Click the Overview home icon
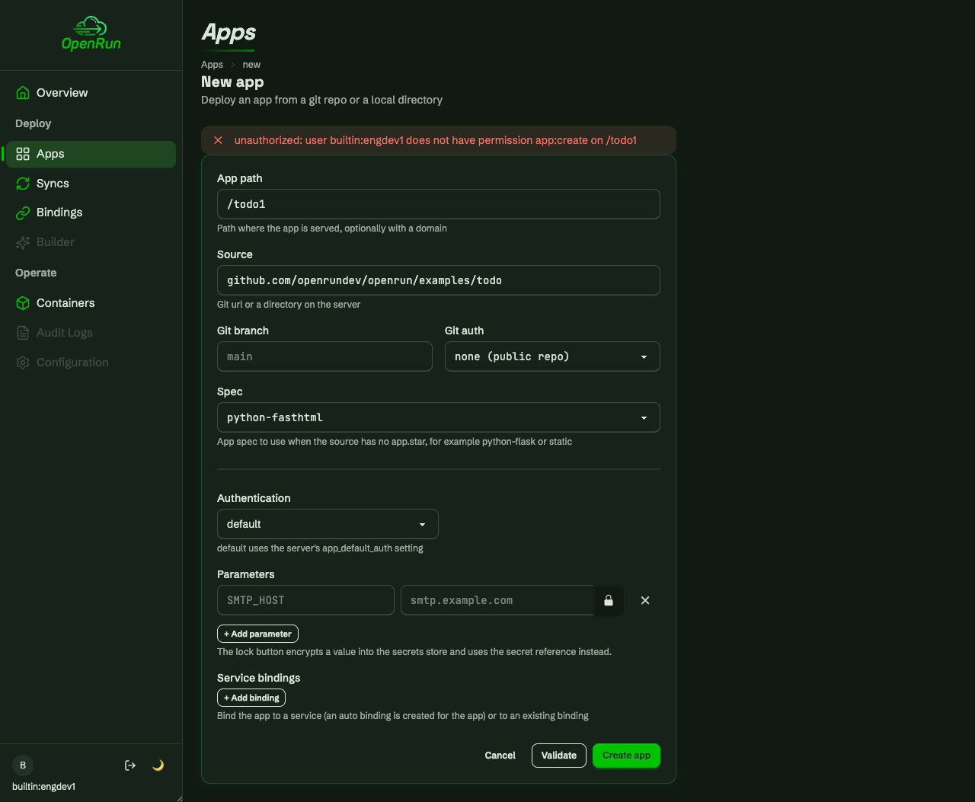975x802 pixels. (x=23, y=93)
